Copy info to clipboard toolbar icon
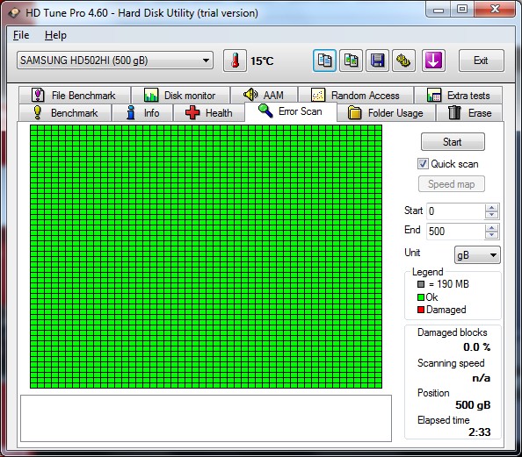This screenshot has width=522, height=457. [324, 61]
